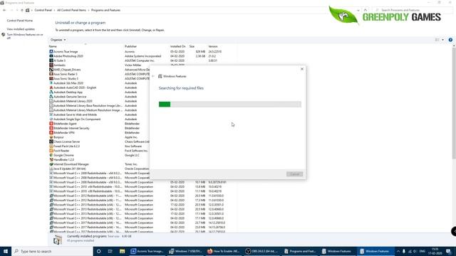Click the Windows Features progress bar
456x256 pixels.
coord(229,105)
